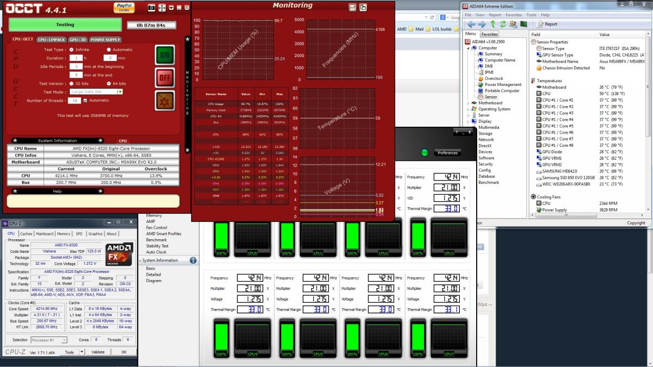The image size is (653, 367).
Task: Select the Automatic test type radio button
Action: click(x=108, y=49)
